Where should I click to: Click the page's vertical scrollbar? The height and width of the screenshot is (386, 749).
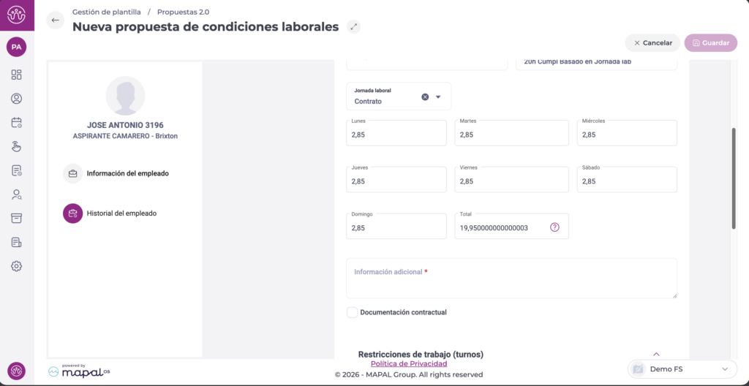coord(734,179)
